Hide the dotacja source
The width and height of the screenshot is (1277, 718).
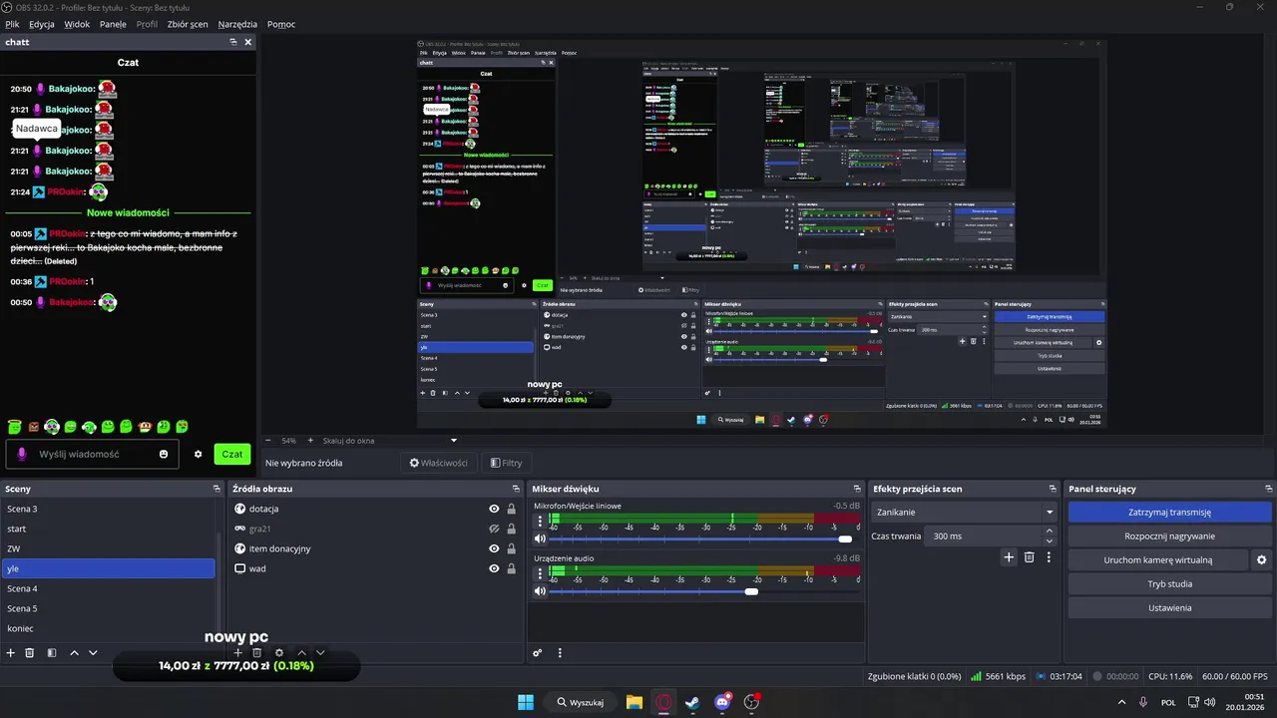[x=494, y=509]
